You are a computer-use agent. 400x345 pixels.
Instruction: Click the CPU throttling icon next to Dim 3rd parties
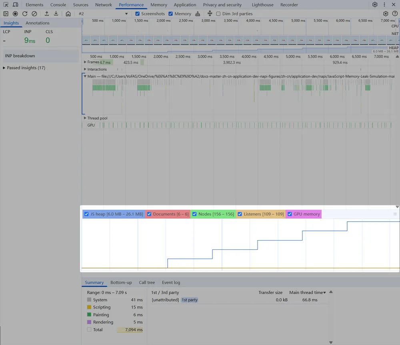210,14
